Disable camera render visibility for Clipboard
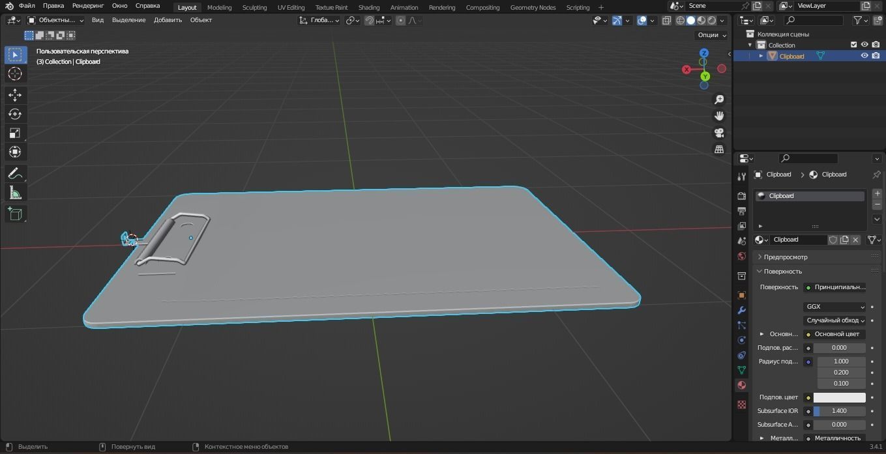Viewport: 886px width, 454px height. tap(876, 55)
